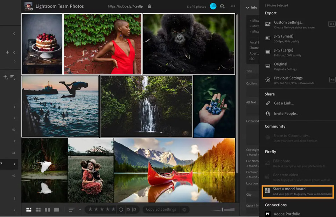The image size is (336, 217).
Task: Switch to compare view
Action: [47, 210]
